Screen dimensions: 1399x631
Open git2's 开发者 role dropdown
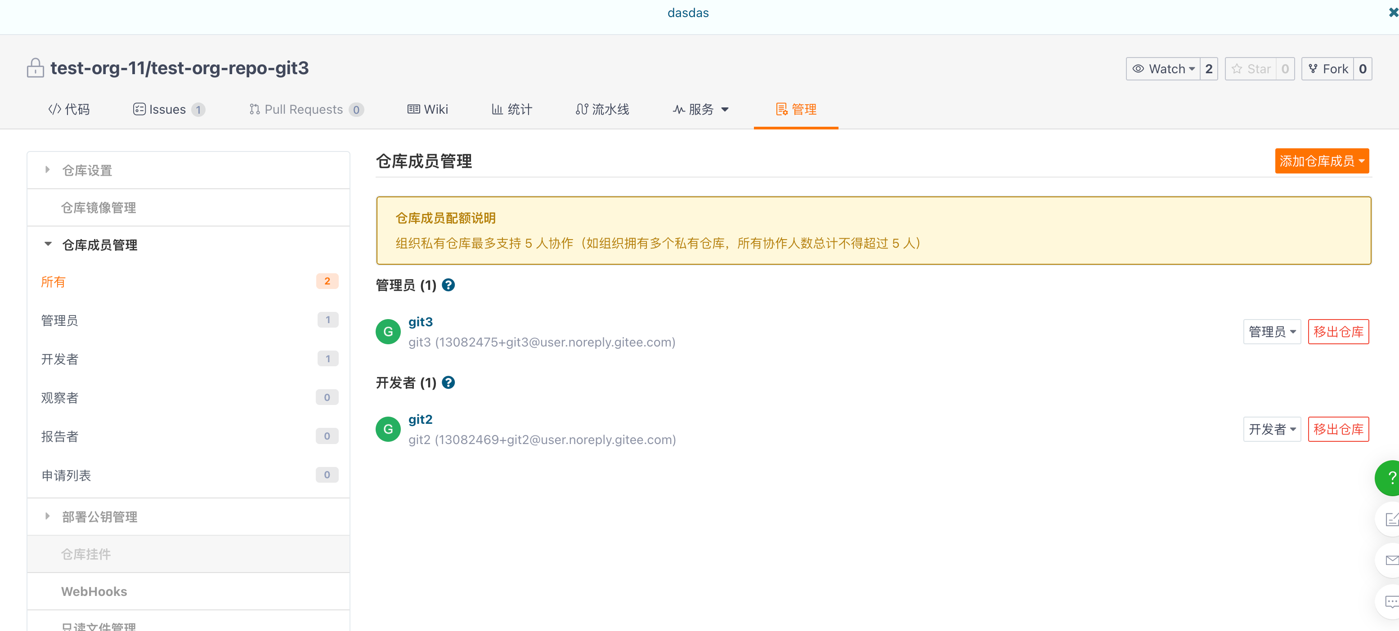pyautogui.click(x=1271, y=429)
